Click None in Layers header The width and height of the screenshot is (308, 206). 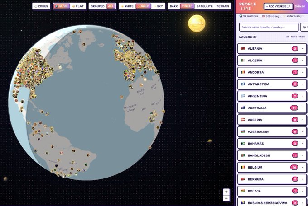[x=294, y=37]
